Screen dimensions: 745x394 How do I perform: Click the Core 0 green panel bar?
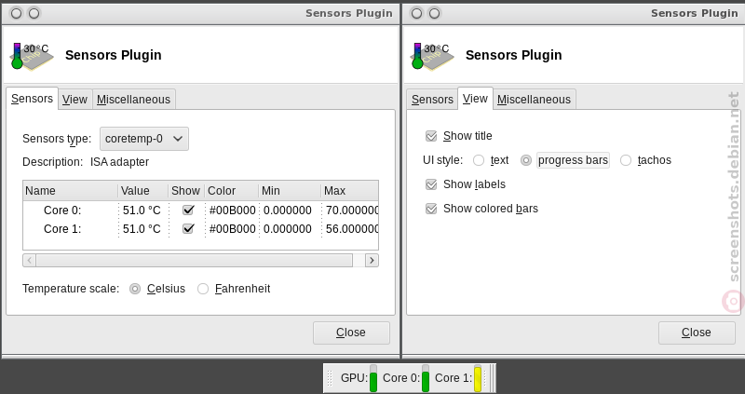click(x=426, y=378)
